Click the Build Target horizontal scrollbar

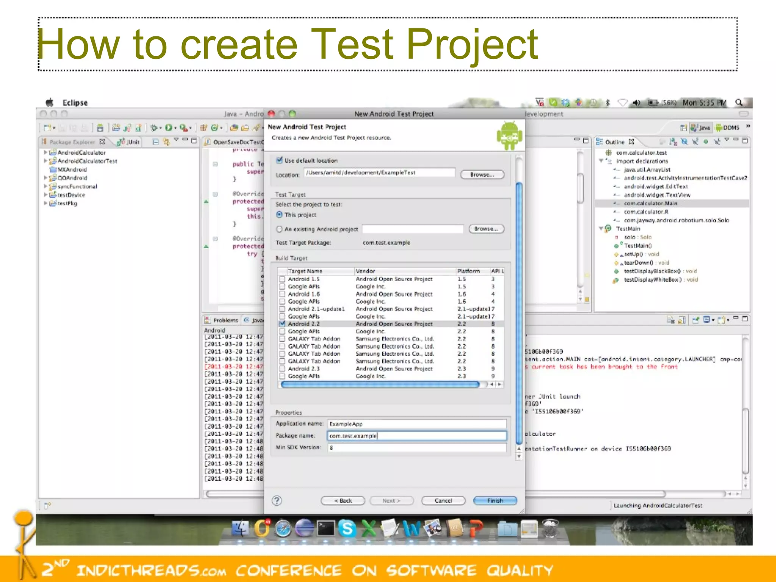380,385
